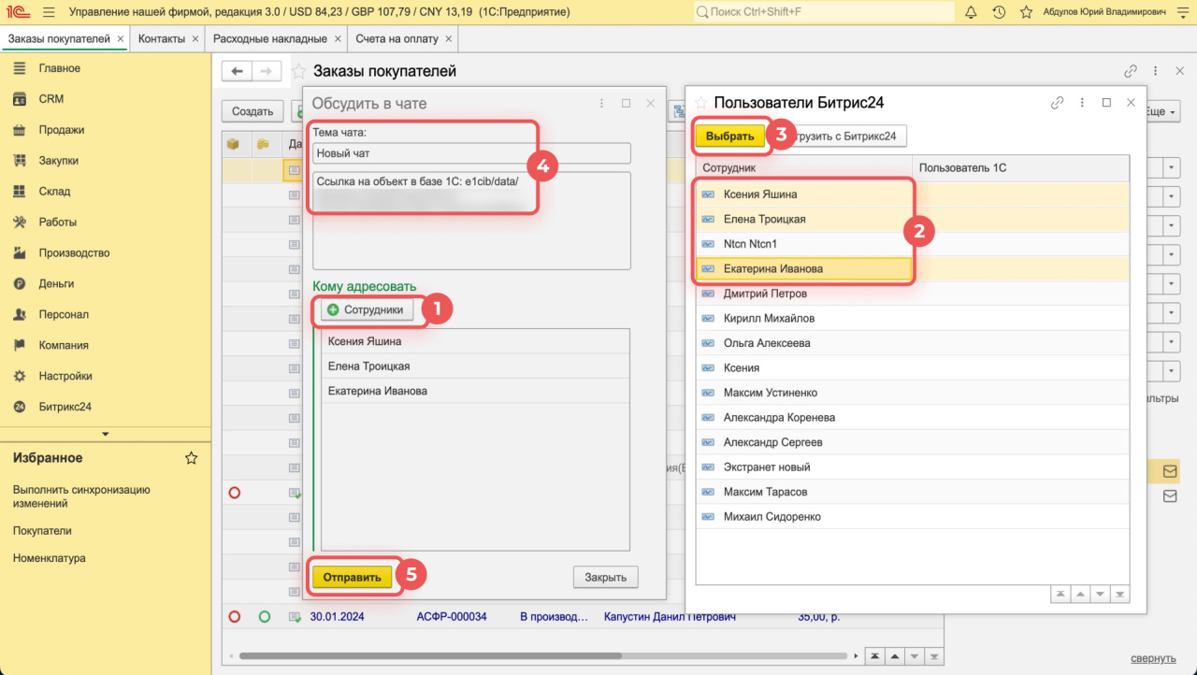Add "Пользователи Битрис24" window to favorites via star
This screenshot has height=675, width=1197.
pyautogui.click(x=700, y=103)
